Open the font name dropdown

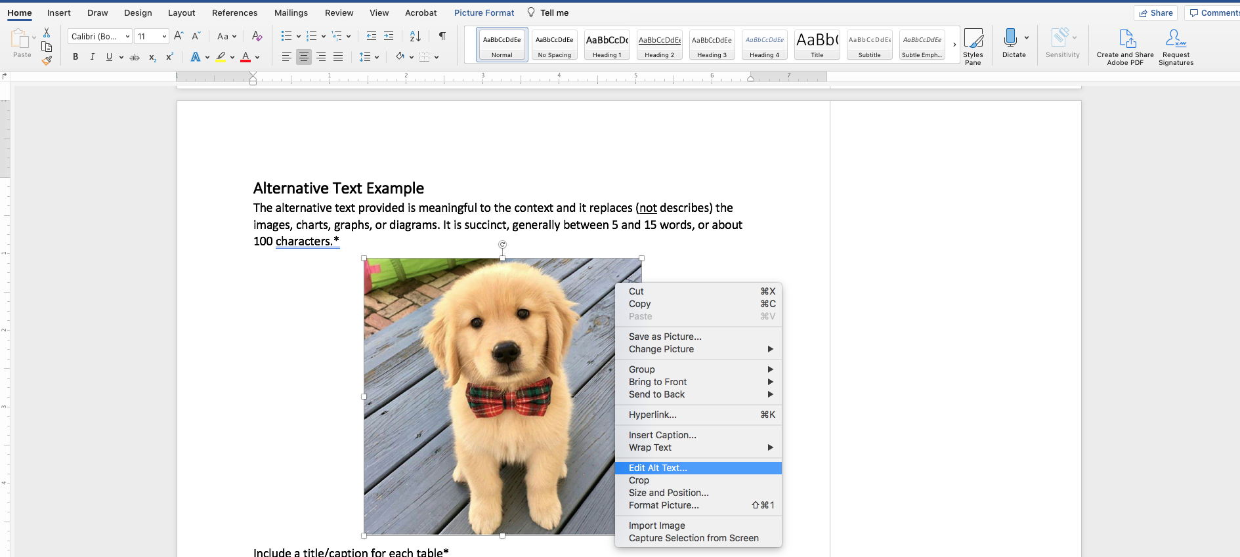point(127,37)
